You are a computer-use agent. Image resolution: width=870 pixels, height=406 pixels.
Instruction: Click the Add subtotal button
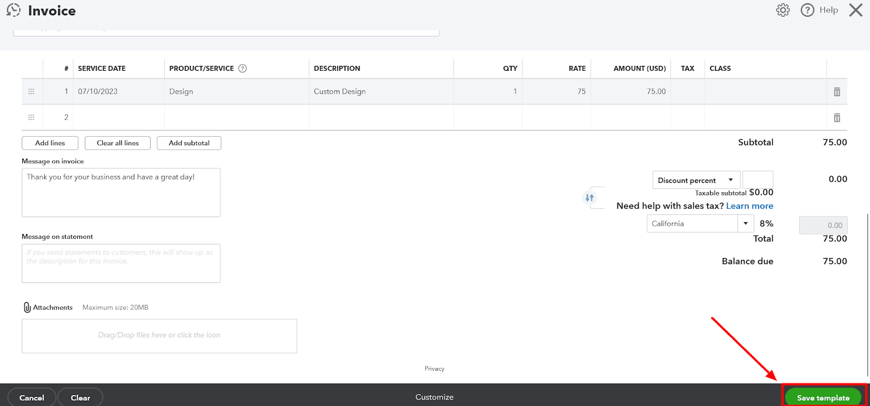click(x=189, y=143)
